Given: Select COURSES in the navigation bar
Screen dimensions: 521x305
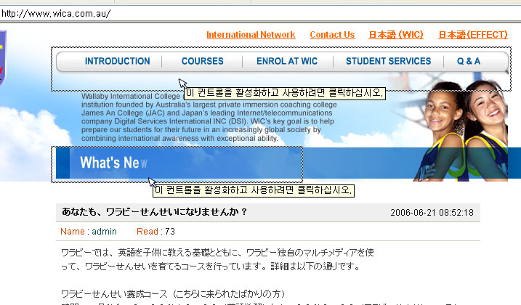Looking at the screenshot, I should coord(203,62).
